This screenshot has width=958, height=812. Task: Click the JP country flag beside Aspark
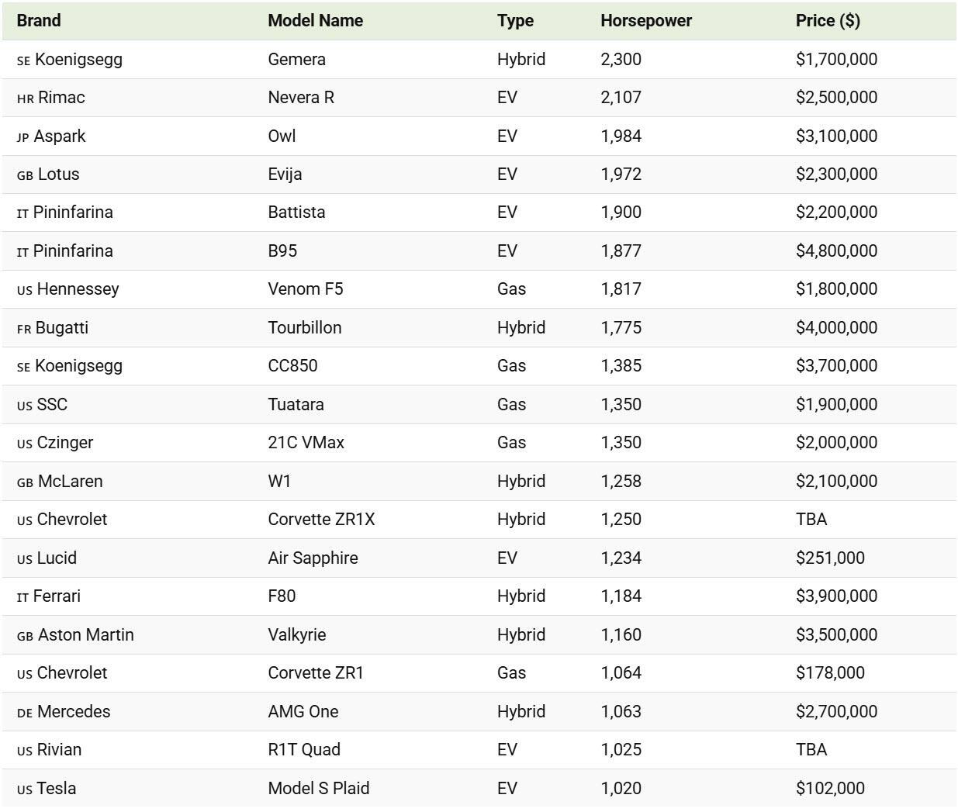click(22, 137)
